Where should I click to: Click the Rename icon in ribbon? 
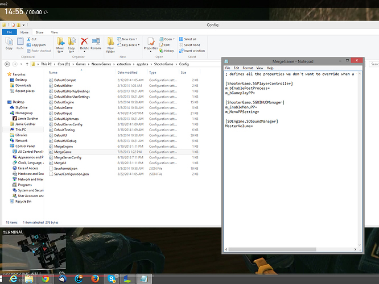click(x=96, y=42)
